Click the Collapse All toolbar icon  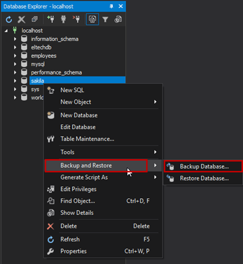click(35, 19)
